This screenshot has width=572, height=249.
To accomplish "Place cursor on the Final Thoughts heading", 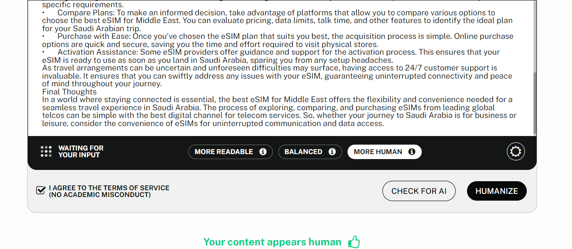I will coord(69,92).
